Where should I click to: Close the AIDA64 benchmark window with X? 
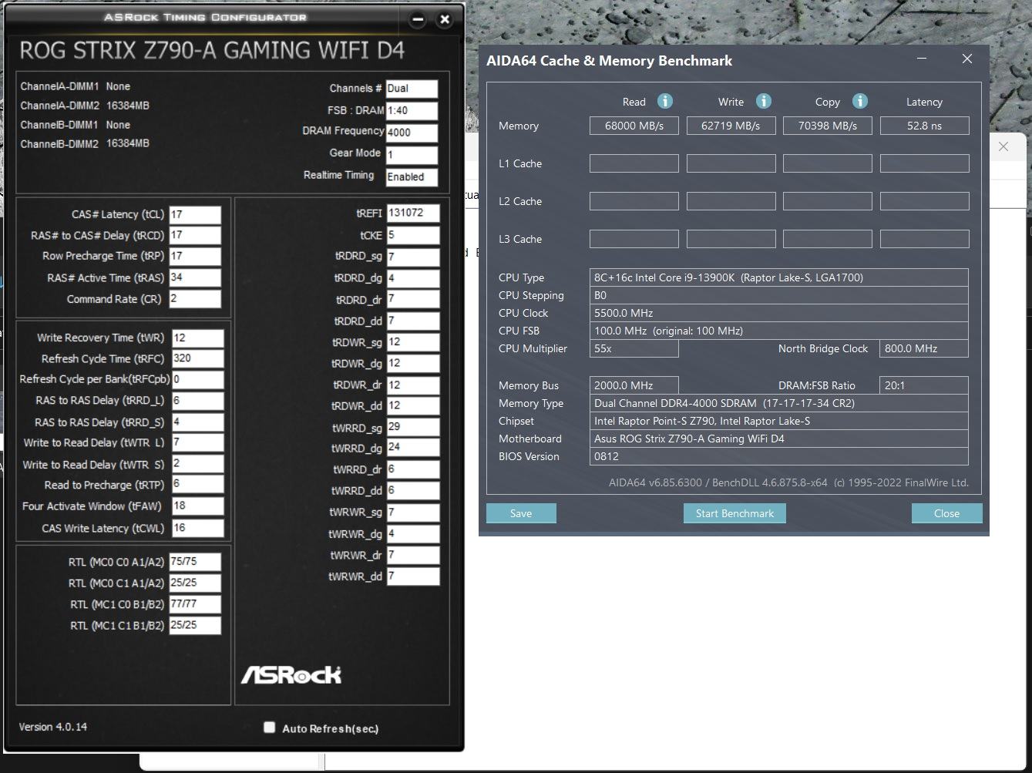click(967, 59)
